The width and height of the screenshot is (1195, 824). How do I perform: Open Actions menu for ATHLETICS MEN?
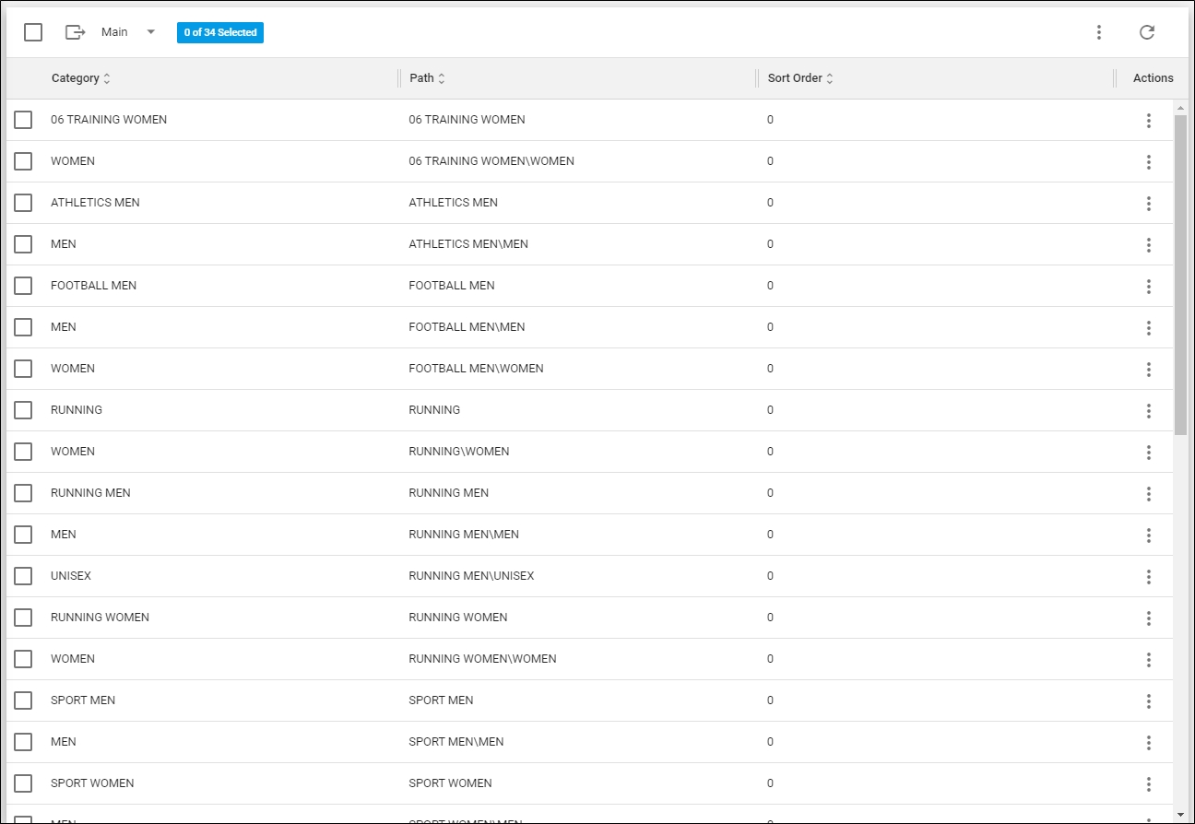(x=1149, y=204)
